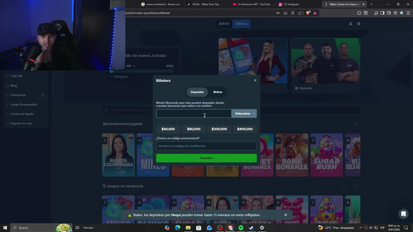Open the chat icon in site header
The width and height of the screenshot is (413, 232).
click(x=358, y=24)
